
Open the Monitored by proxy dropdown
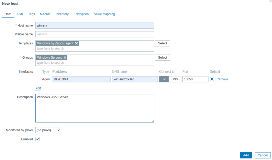[48, 130]
